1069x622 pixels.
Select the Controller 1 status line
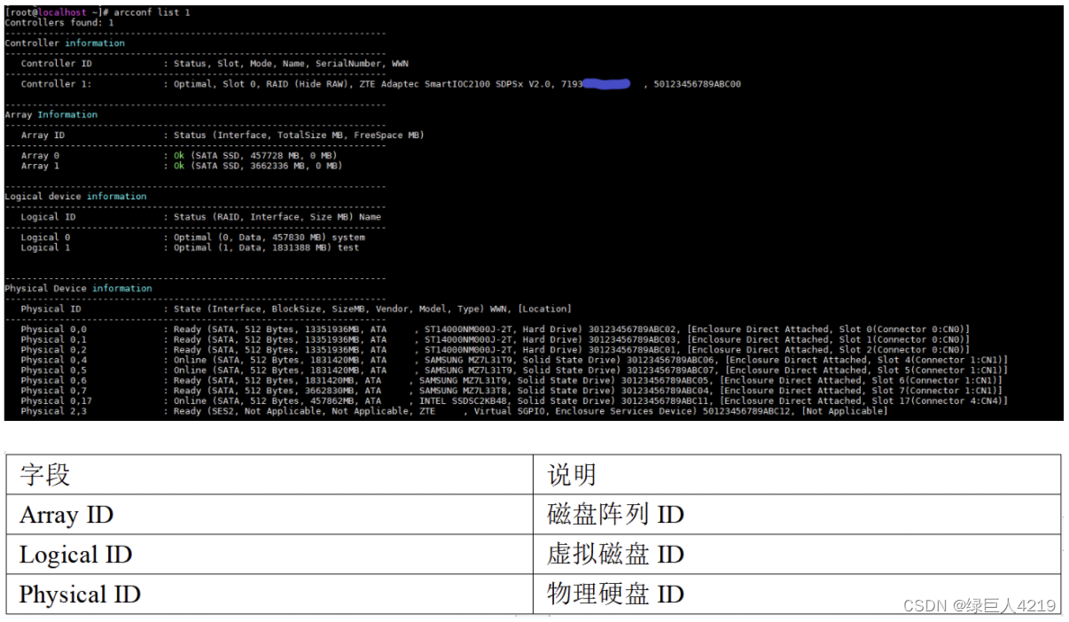tap(266, 83)
